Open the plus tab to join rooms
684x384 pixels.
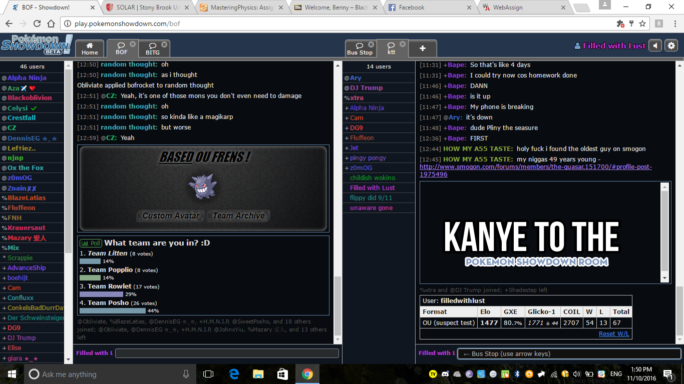pyautogui.click(x=423, y=48)
